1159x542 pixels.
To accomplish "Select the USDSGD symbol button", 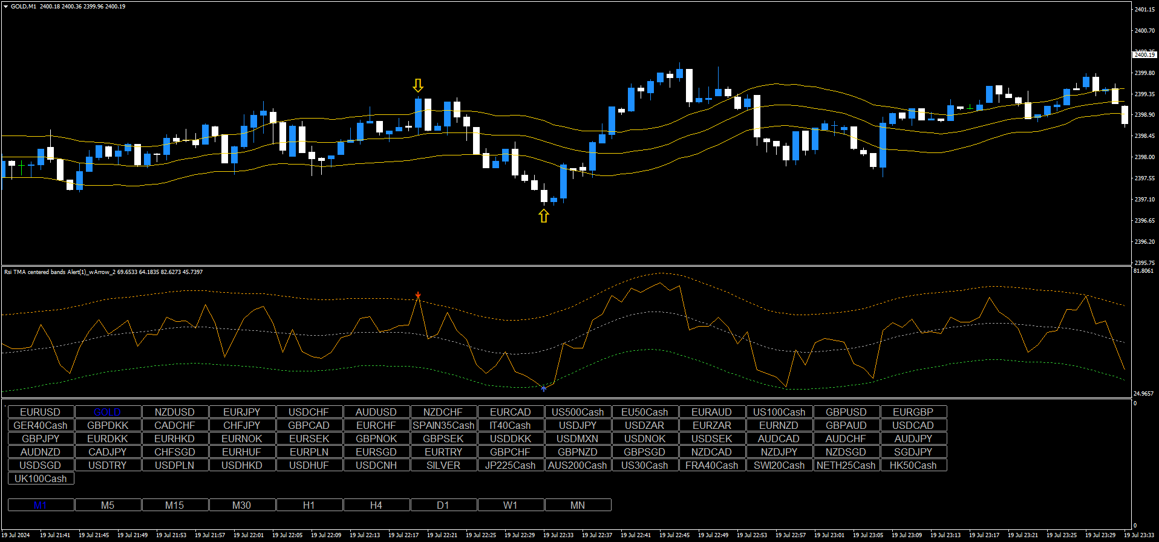I will point(41,465).
